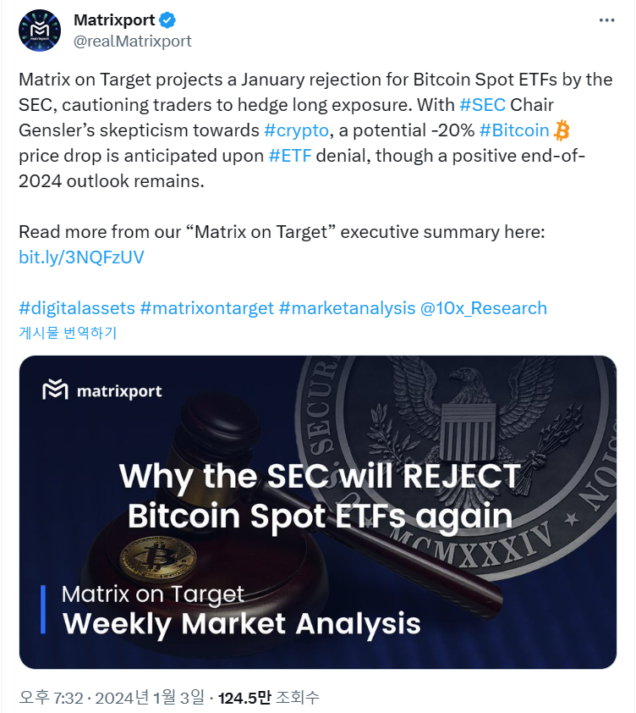This screenshot has height=713, width=636.
Task: Click the #Bitcoin hashtag
Action: tap(513, 131)
